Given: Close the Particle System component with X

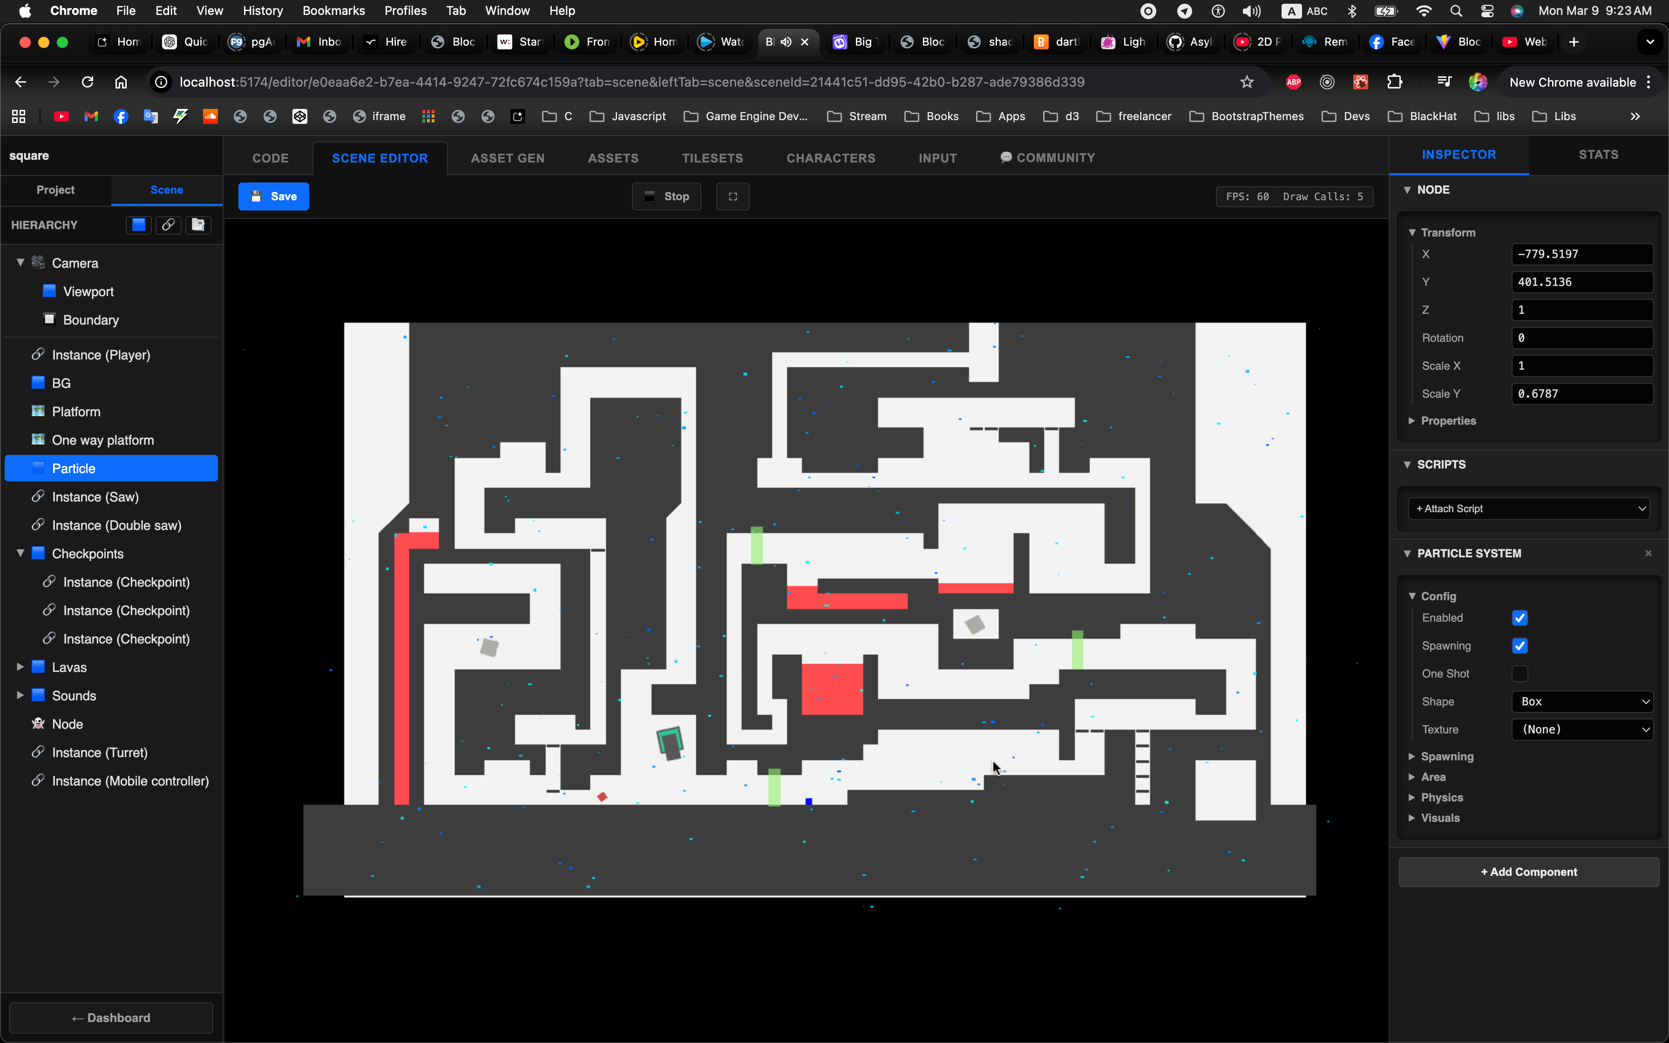Looking at the screenshot, I should coord(1648,553).
